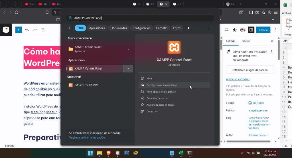Viewport: 292px width, 158px height.
Task: Close the WordPress settings sidebar
Action: [272, 41]
